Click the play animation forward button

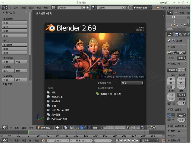[129, 140]
